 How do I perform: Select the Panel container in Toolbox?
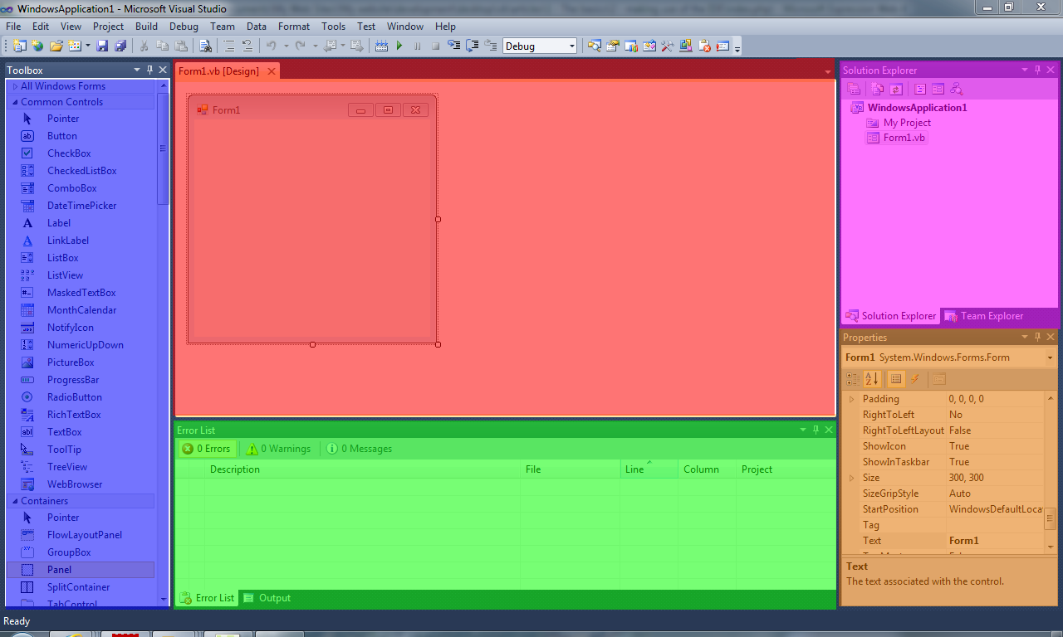tap(81, 570)
